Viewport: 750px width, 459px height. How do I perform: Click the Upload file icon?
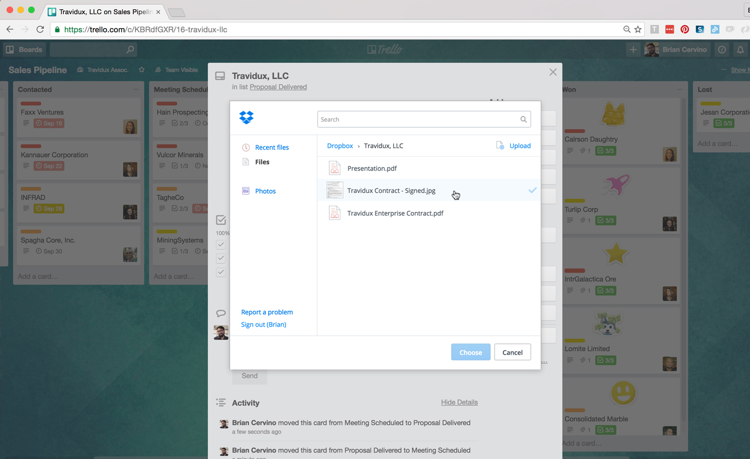point(500,146)
